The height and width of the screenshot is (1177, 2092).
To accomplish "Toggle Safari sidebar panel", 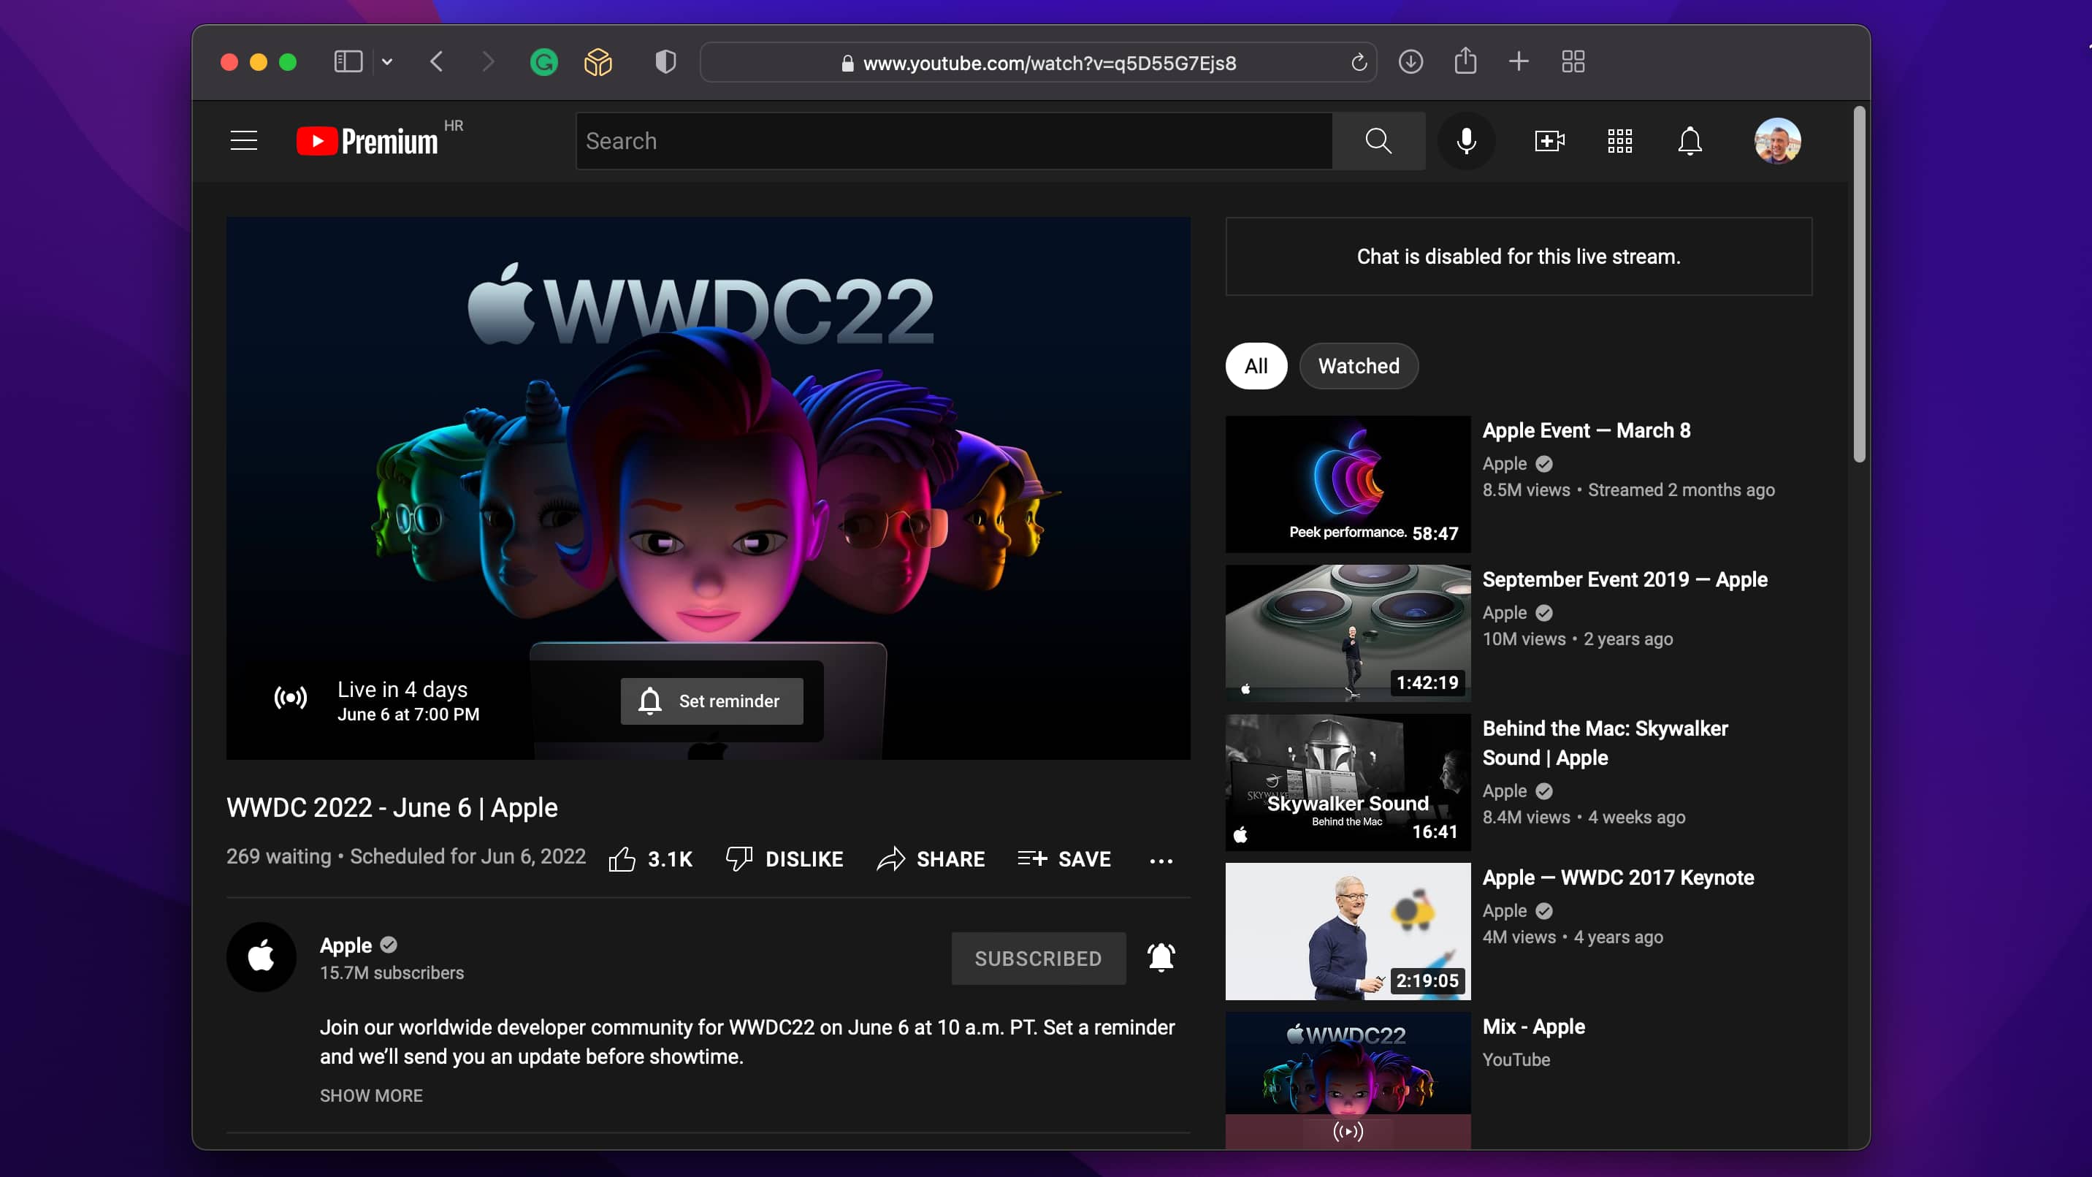I will (348, 61).
